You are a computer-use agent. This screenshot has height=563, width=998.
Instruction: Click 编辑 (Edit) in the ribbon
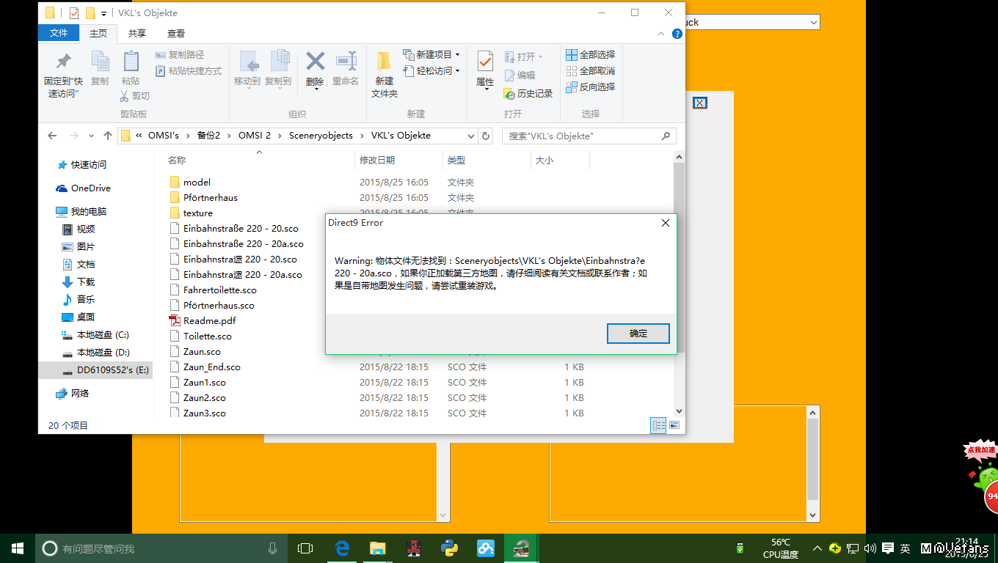(x=520, y=76)
